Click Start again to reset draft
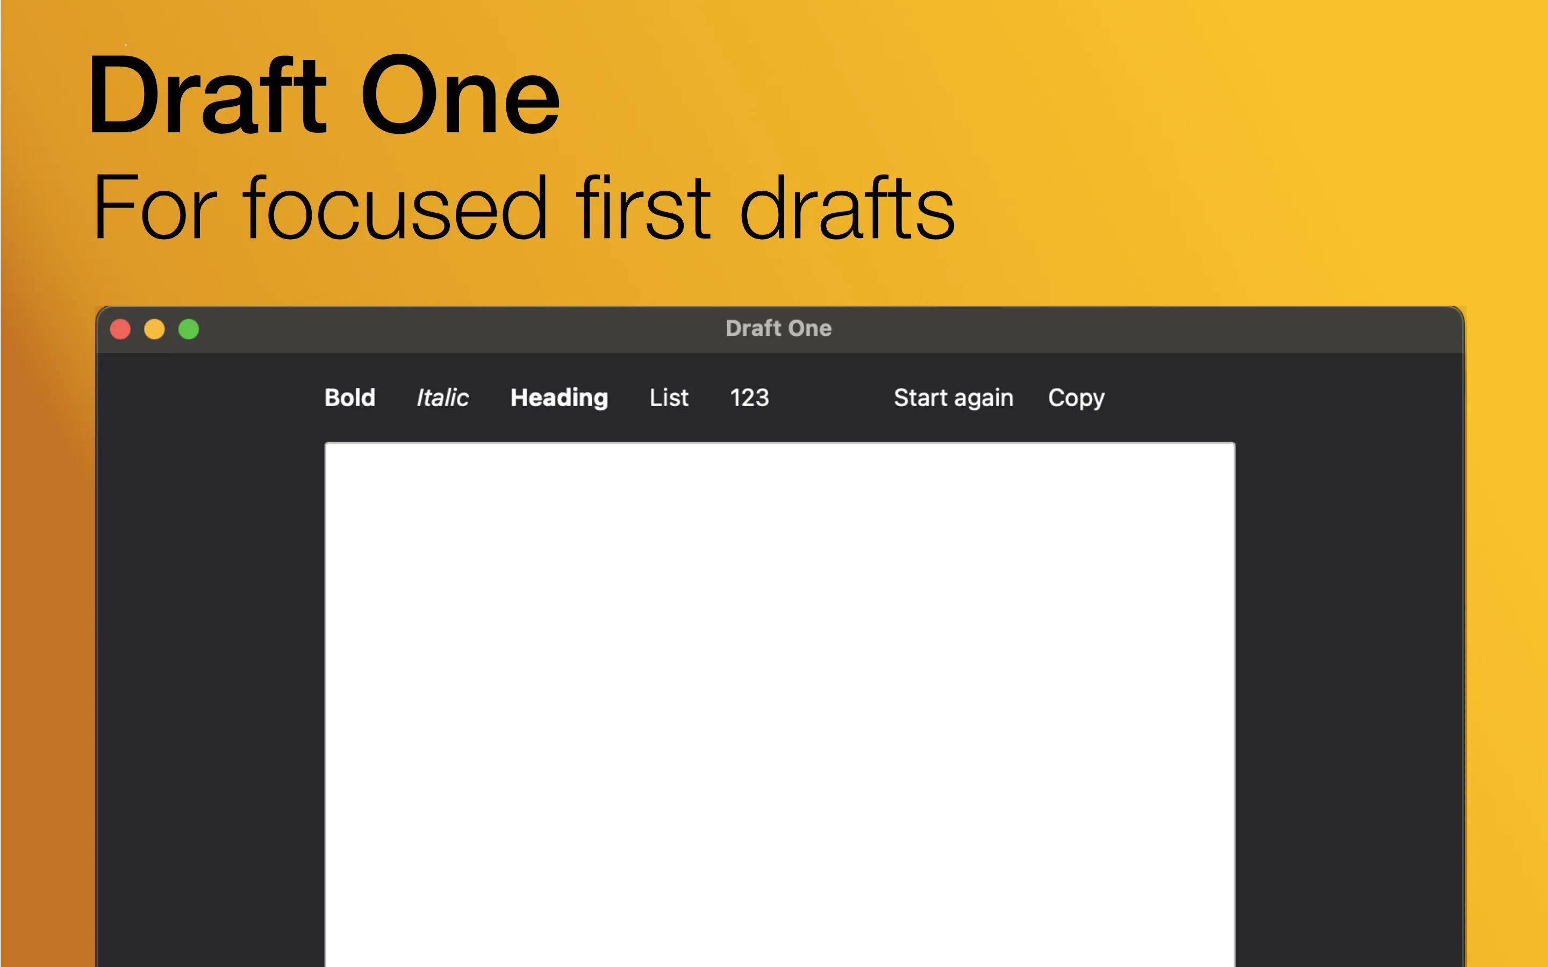 953,398
